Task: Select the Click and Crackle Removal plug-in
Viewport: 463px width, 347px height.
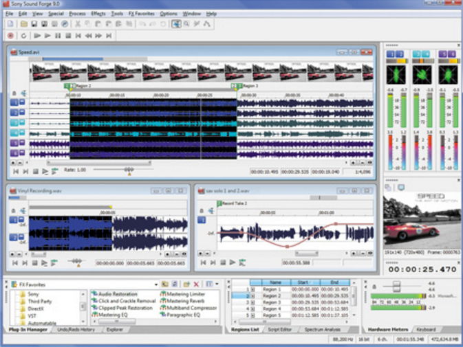Action: [x=124, y=301]
